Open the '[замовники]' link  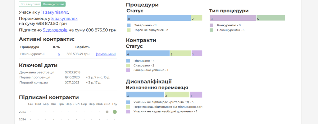[106, 54]
